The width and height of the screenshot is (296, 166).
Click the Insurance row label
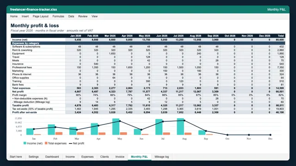[x=18, y=64]
